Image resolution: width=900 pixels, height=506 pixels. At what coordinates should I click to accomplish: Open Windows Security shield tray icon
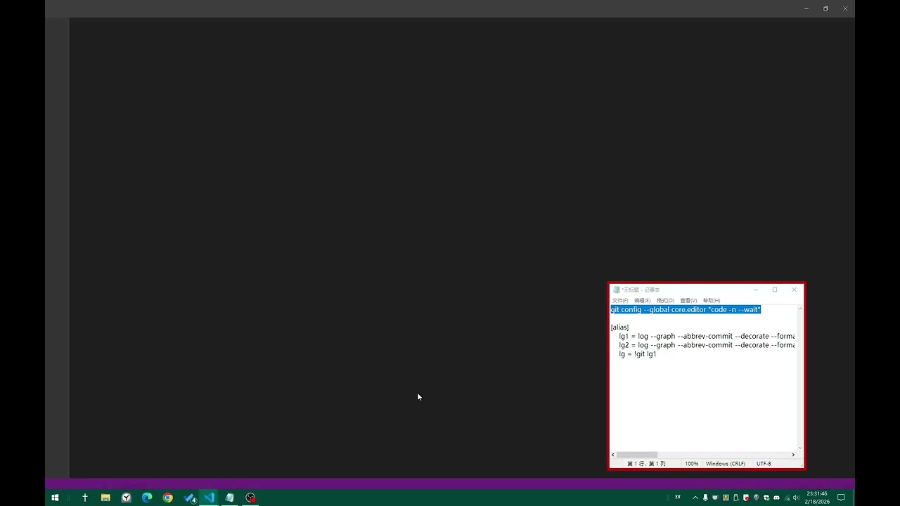pyautogui.click(x=766, y=498)
